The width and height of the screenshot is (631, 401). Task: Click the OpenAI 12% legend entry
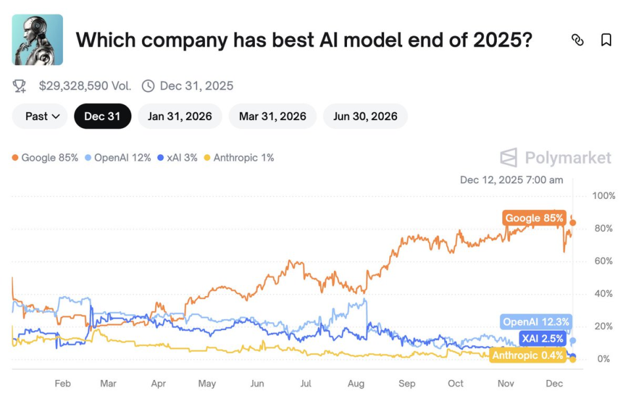(x=118, y=158)
